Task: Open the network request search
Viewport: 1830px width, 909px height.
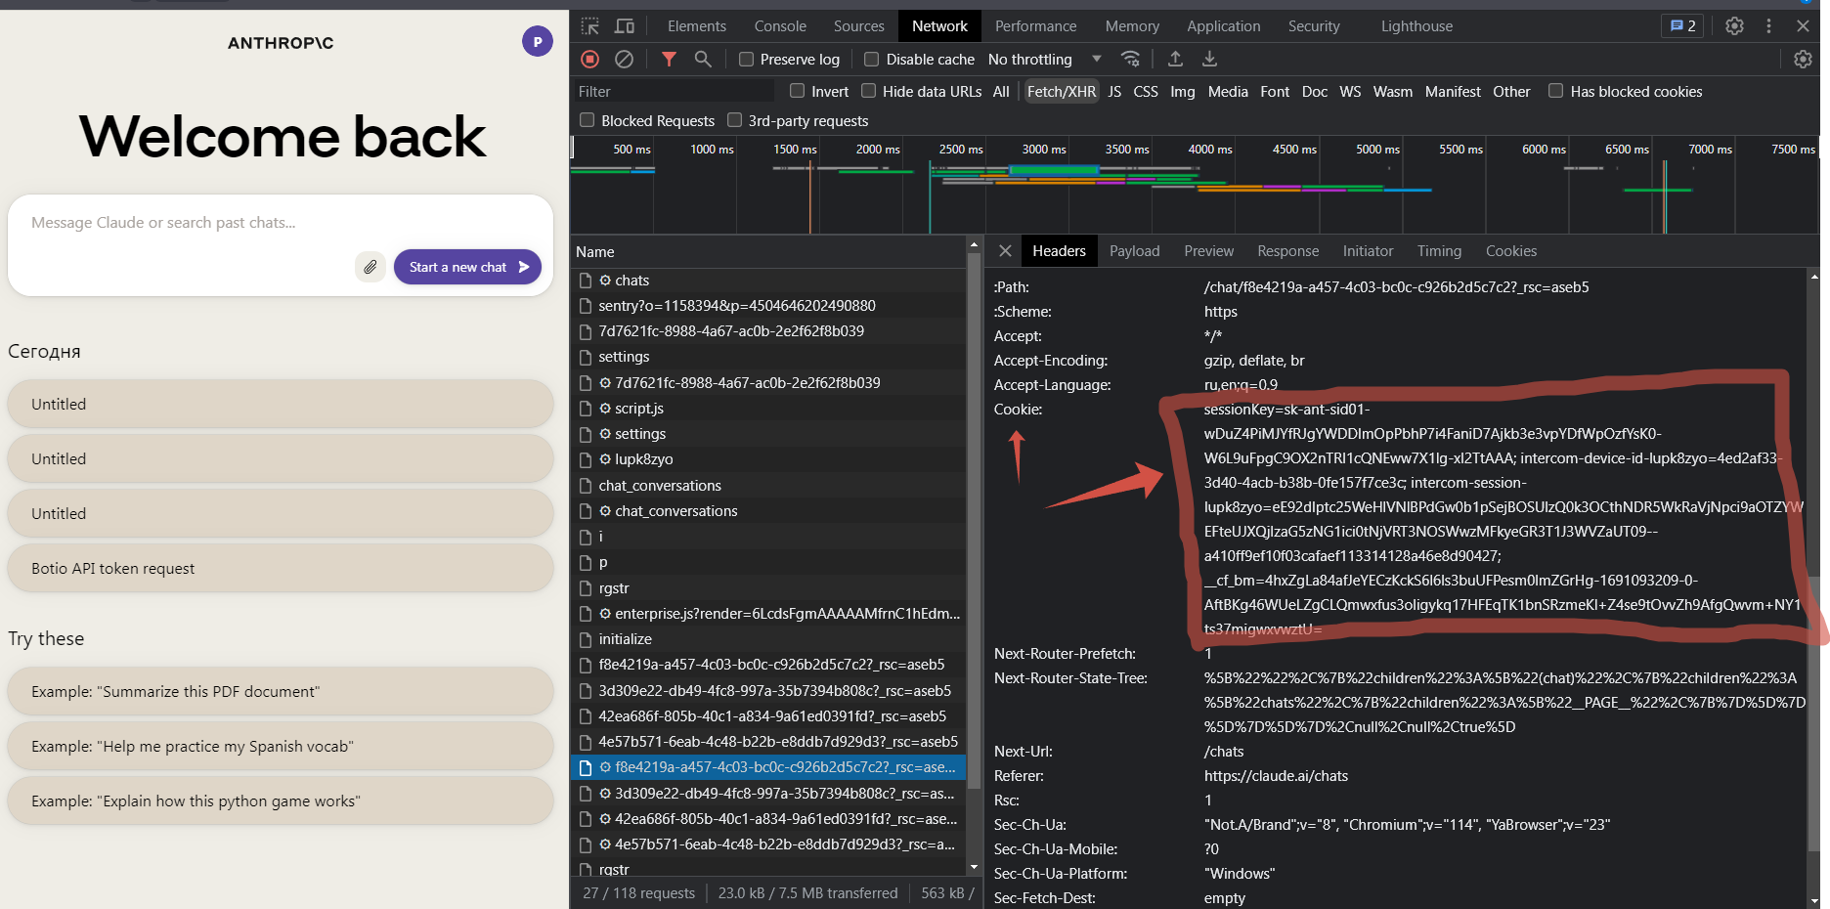Action: click(703, 59)
